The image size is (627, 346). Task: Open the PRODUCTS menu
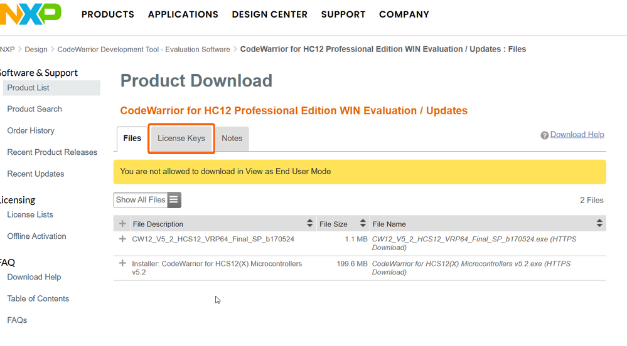point(108,14)
